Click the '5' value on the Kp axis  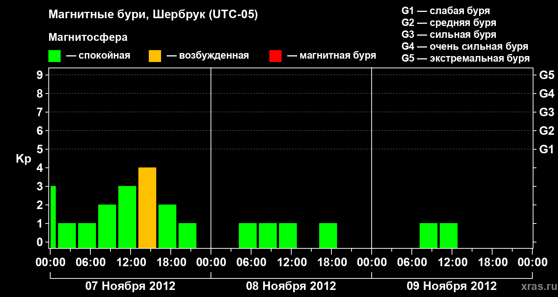pos(41,149)
